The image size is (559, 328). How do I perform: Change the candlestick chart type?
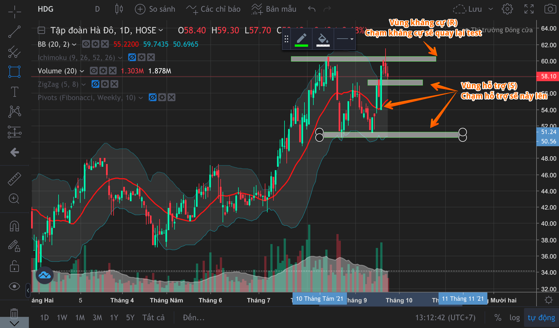pyautogui.click(x=119, y=9)
